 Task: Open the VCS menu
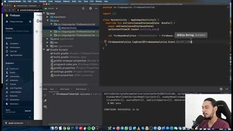click(92, 1)
